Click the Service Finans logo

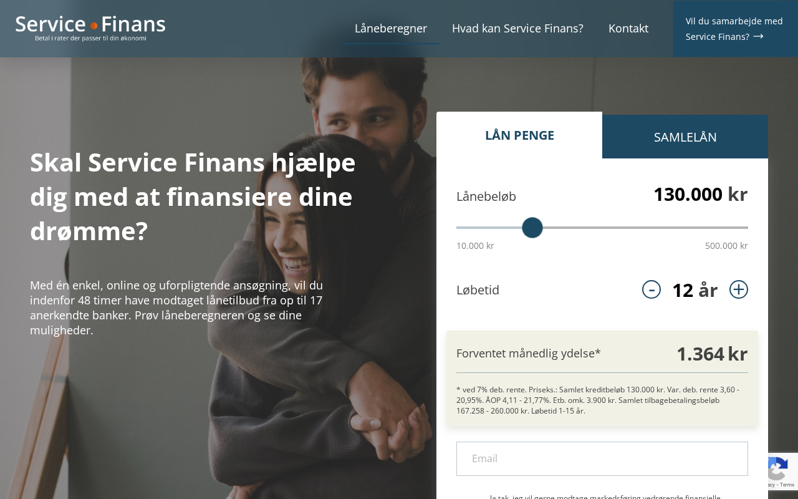pyautogui.click(x=90, y=28)
